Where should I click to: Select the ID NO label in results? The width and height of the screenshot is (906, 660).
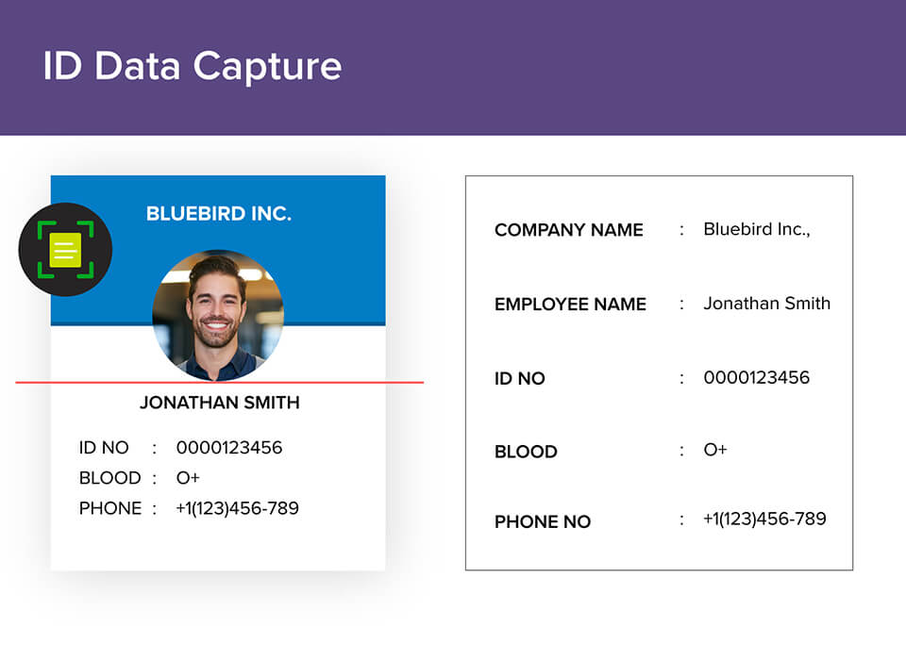click(519, 379)
